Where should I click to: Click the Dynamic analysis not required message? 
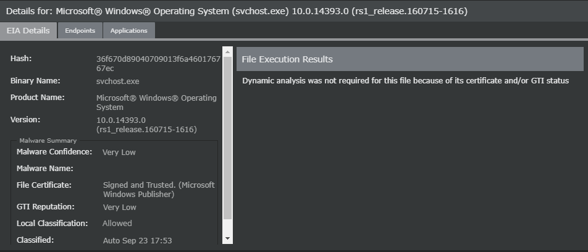click(405, 81)
